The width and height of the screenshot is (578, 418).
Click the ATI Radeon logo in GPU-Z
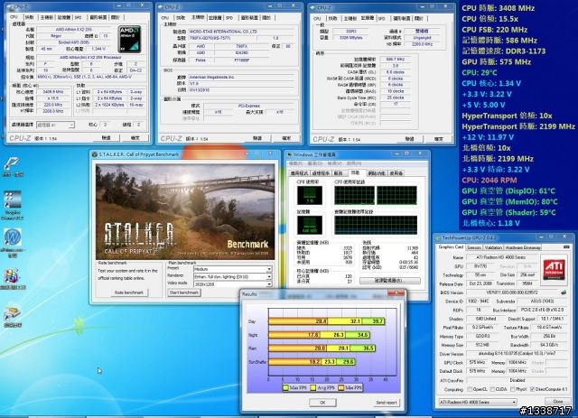click(554, 269)
